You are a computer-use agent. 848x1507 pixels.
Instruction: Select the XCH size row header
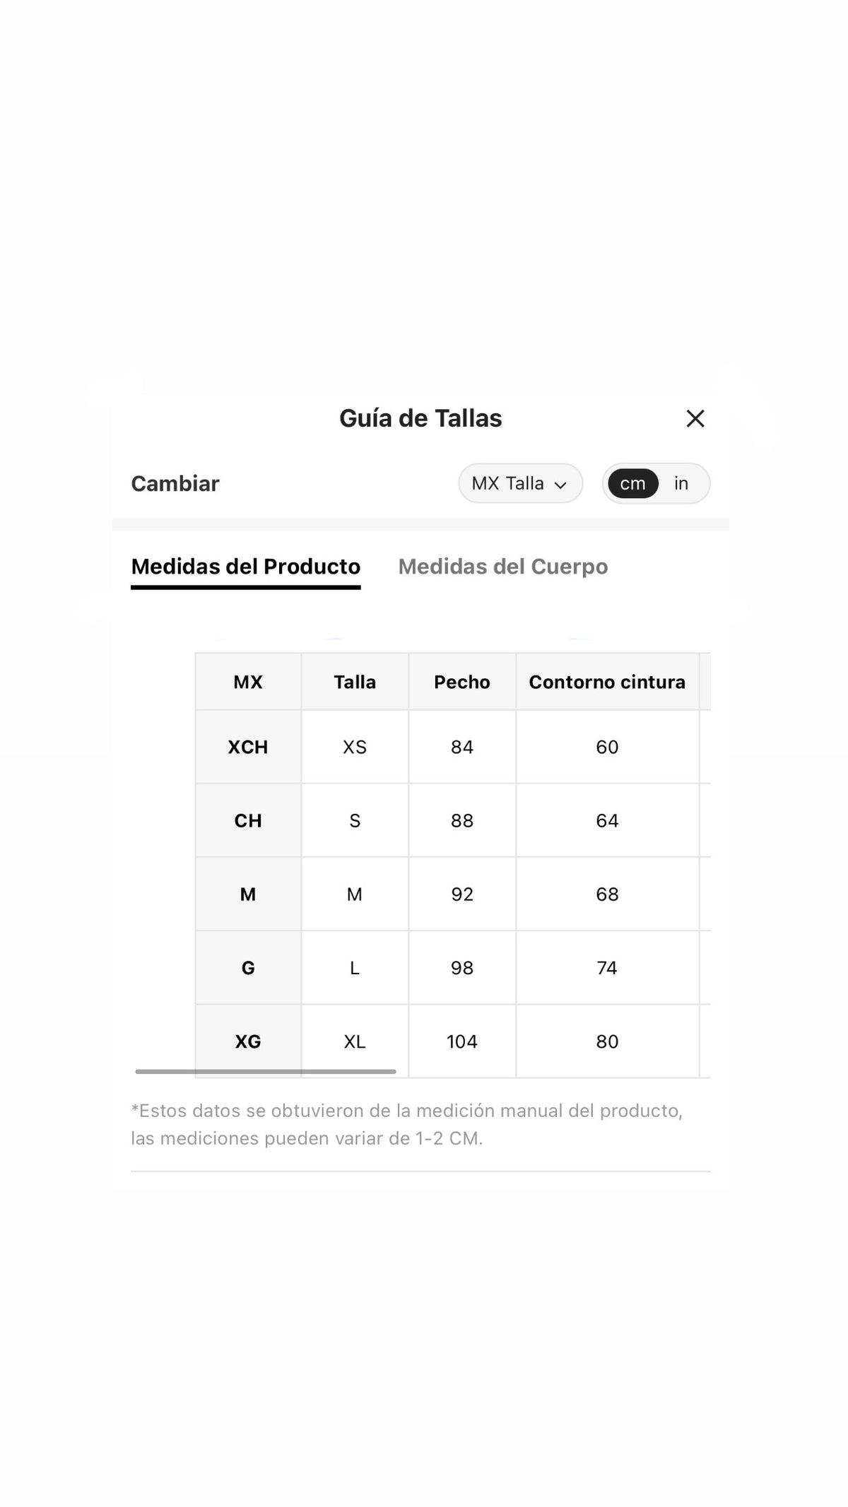[248, 747]
